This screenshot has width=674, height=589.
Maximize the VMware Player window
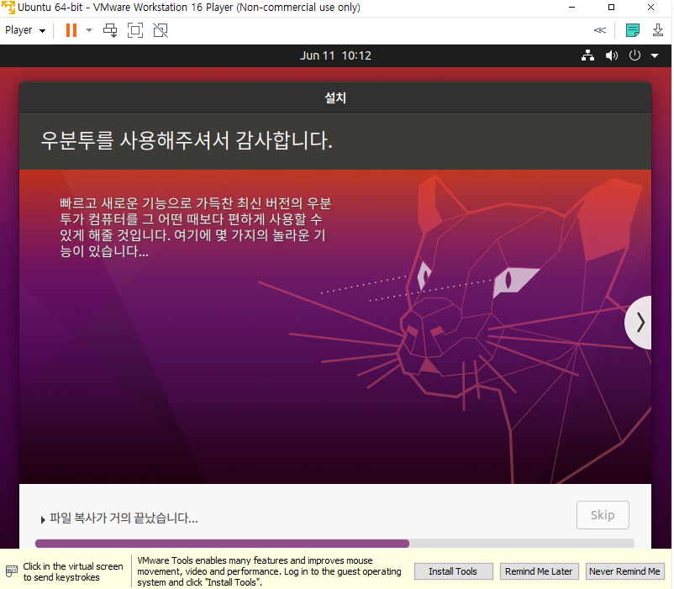(x=611, y=8)
